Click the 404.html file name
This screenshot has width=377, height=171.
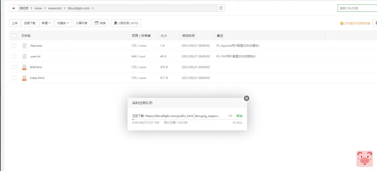pos(36,67)
